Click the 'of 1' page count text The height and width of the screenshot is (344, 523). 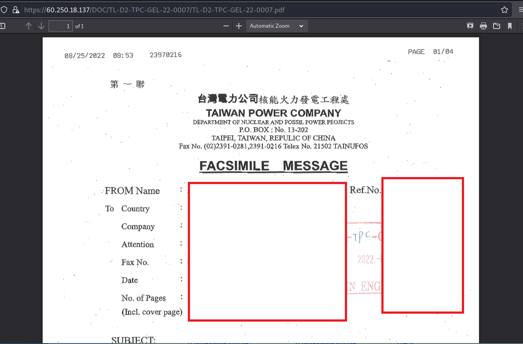coord(79,26)
